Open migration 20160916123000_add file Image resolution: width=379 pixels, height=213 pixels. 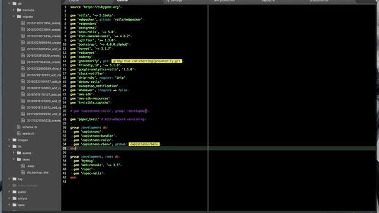coord(44,101)
